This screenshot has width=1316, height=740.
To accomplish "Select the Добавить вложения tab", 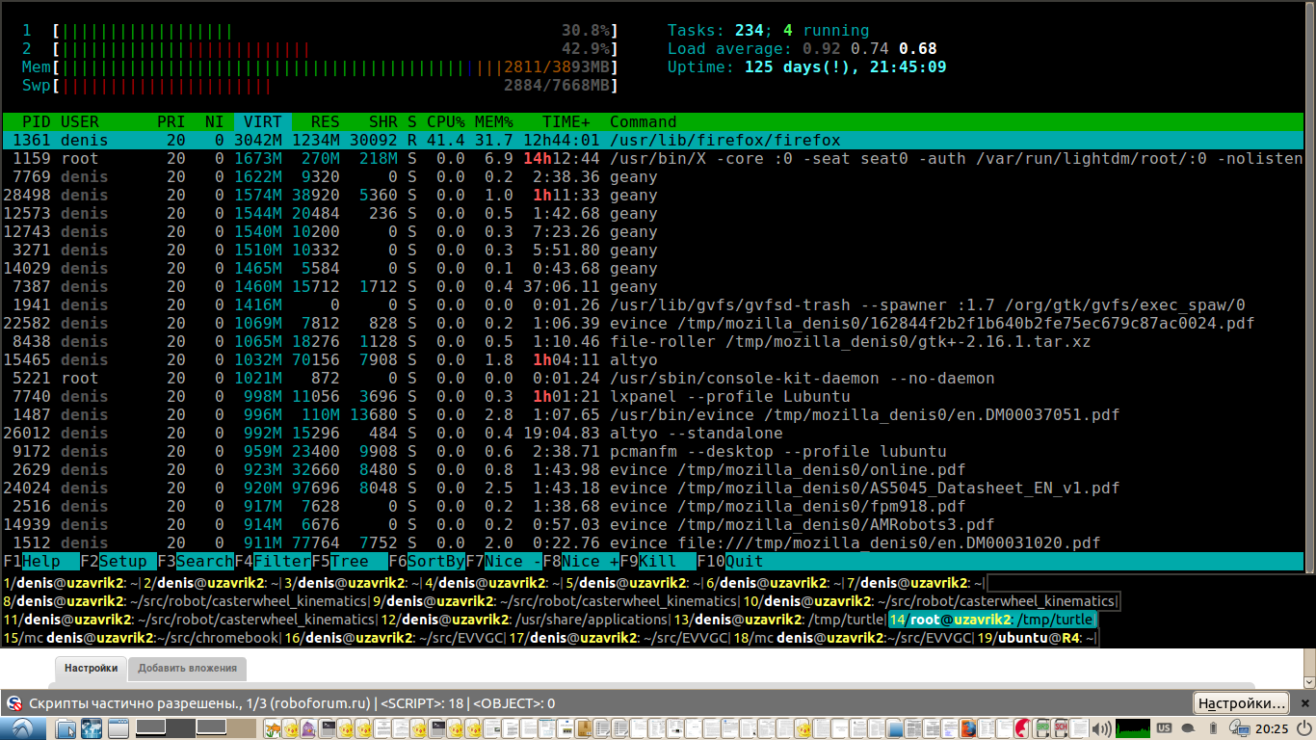I will click(187, 668).
